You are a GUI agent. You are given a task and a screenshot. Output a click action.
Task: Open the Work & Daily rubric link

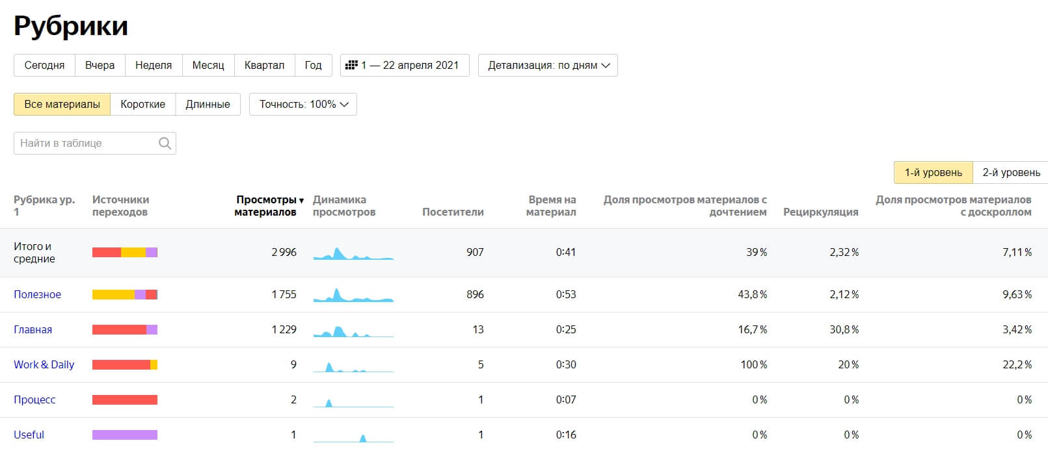point(44,364)
